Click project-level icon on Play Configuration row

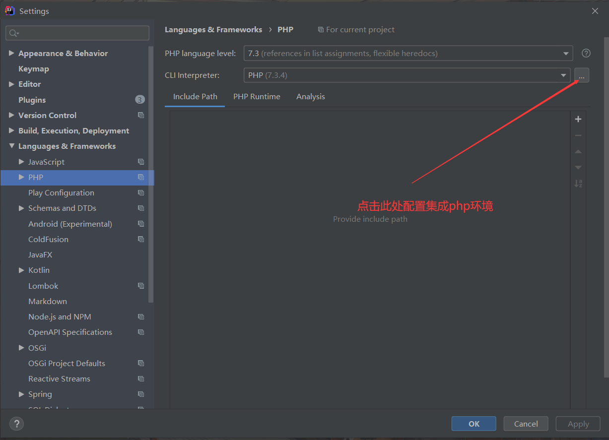(141, 192)
